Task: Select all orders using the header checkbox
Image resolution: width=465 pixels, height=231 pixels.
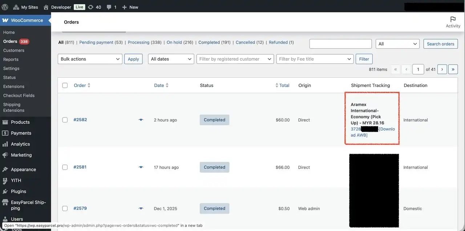Action: pyautogui.click(x=65, y=85)
